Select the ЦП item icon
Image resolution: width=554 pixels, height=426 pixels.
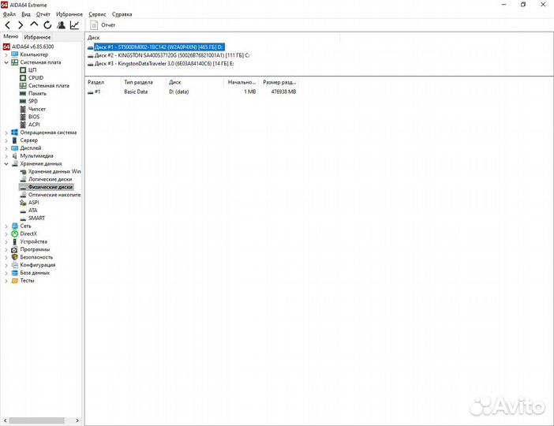(x=23, y=70)
